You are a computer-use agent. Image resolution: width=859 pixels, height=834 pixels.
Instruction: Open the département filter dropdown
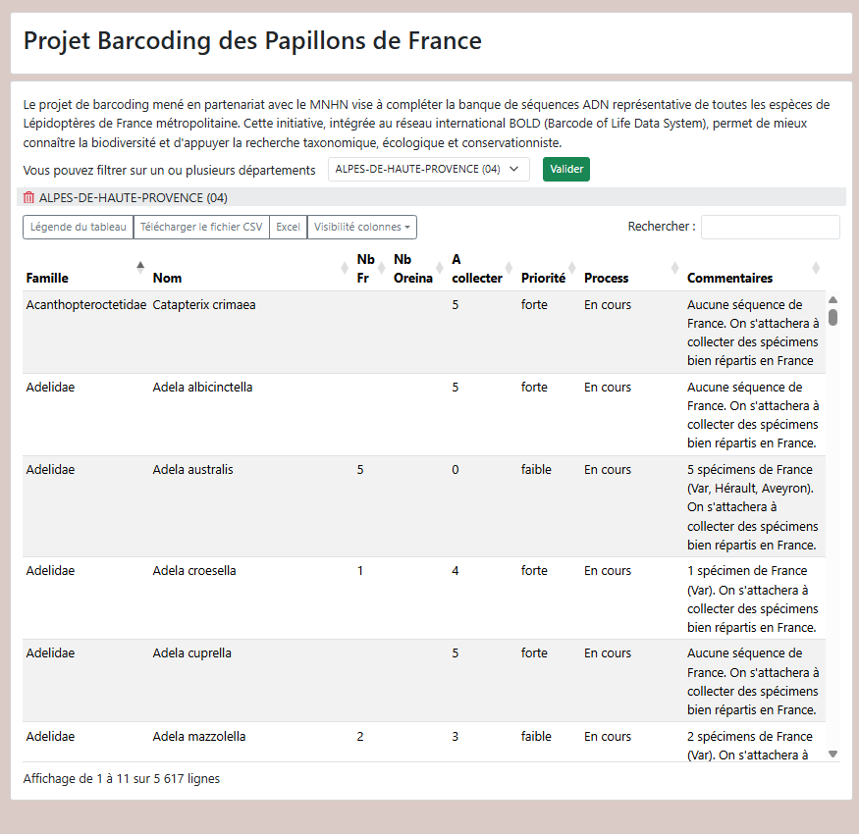(x=428, y=169)
